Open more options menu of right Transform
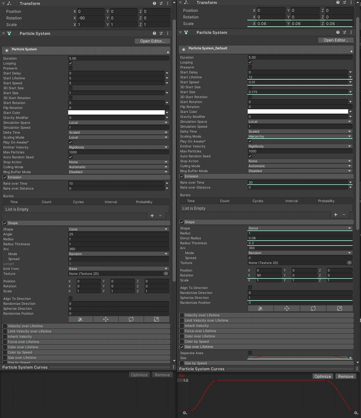 coord(351,2)
